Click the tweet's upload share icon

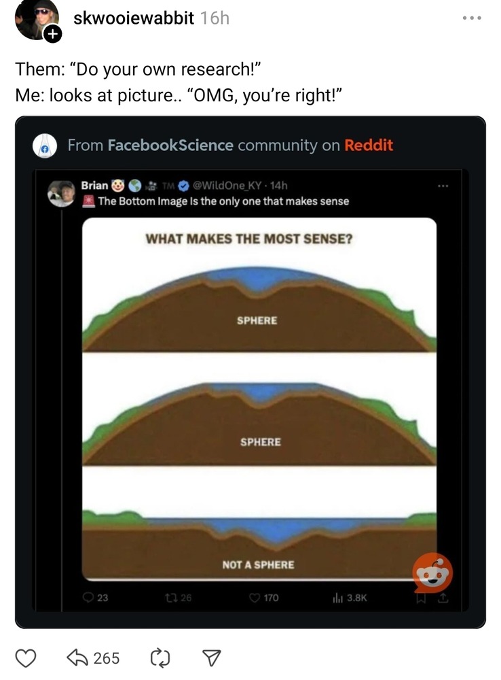click(x=442, y=598)
